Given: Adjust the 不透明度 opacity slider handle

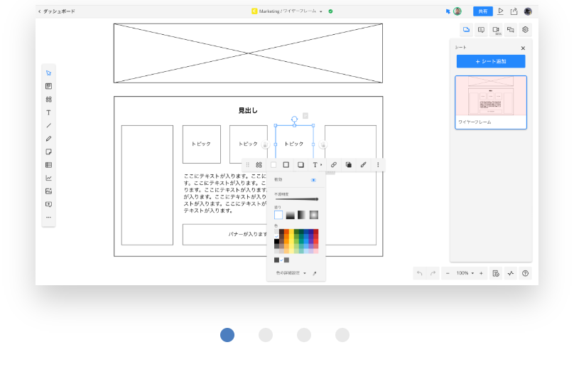Looking at the screenshot, I should pos(317,199).
